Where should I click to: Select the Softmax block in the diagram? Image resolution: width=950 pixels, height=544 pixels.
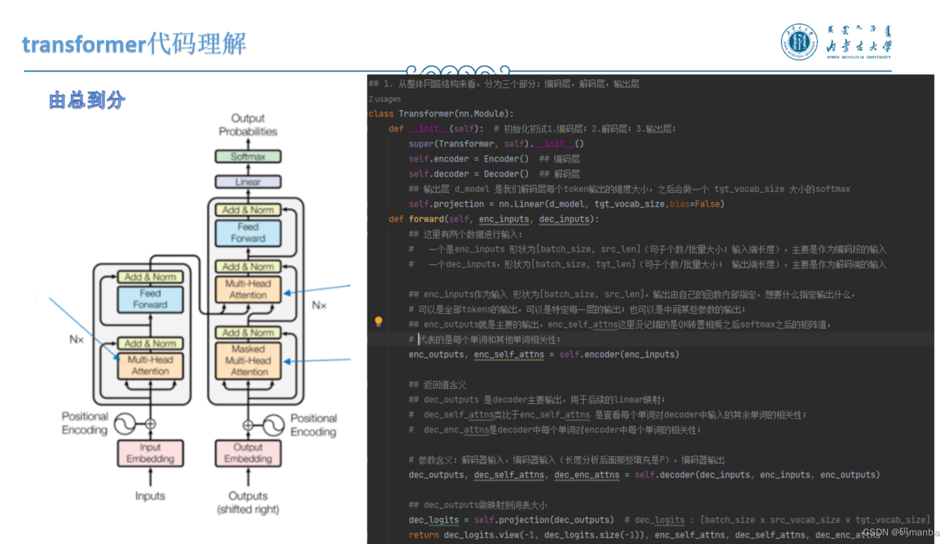point(248,156)
